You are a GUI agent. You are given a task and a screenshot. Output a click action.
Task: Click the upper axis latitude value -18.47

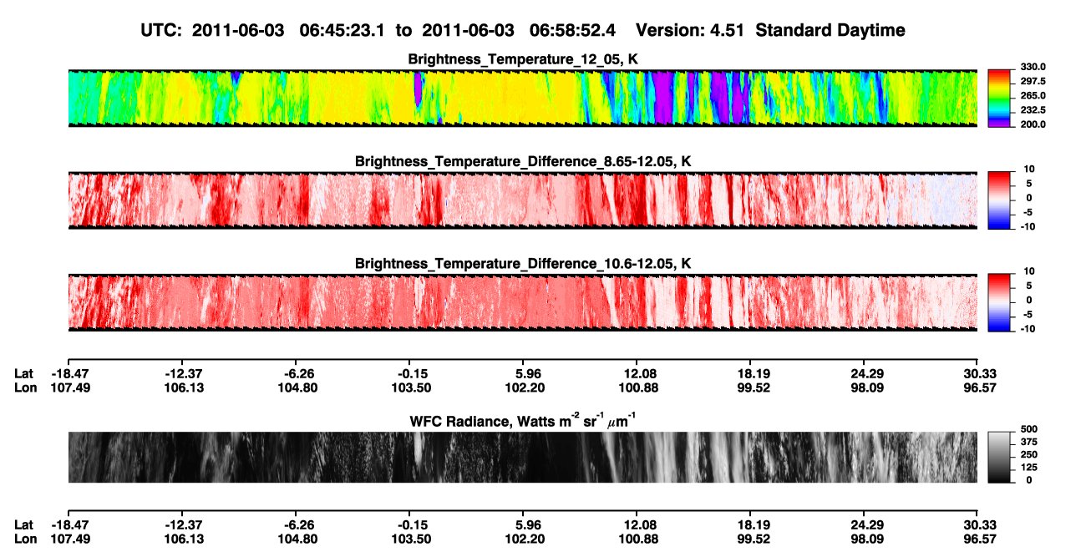point(69,373)
